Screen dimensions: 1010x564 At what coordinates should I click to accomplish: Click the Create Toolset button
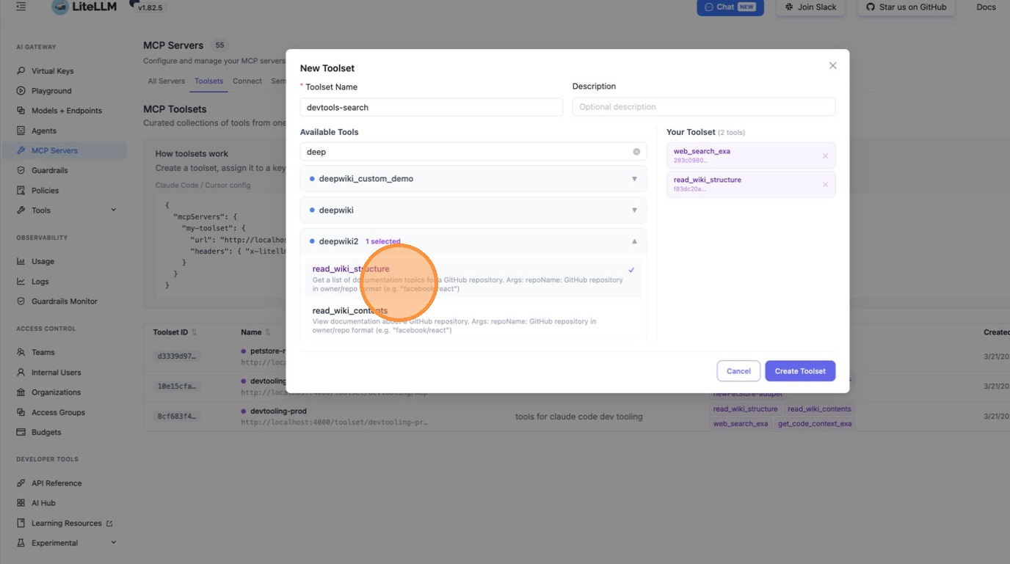(x=800, y=371)
